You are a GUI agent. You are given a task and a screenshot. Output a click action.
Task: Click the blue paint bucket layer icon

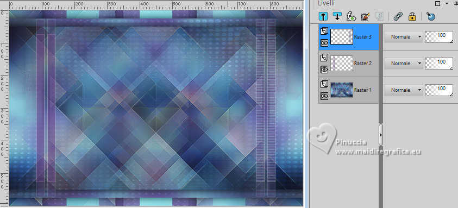431,17
